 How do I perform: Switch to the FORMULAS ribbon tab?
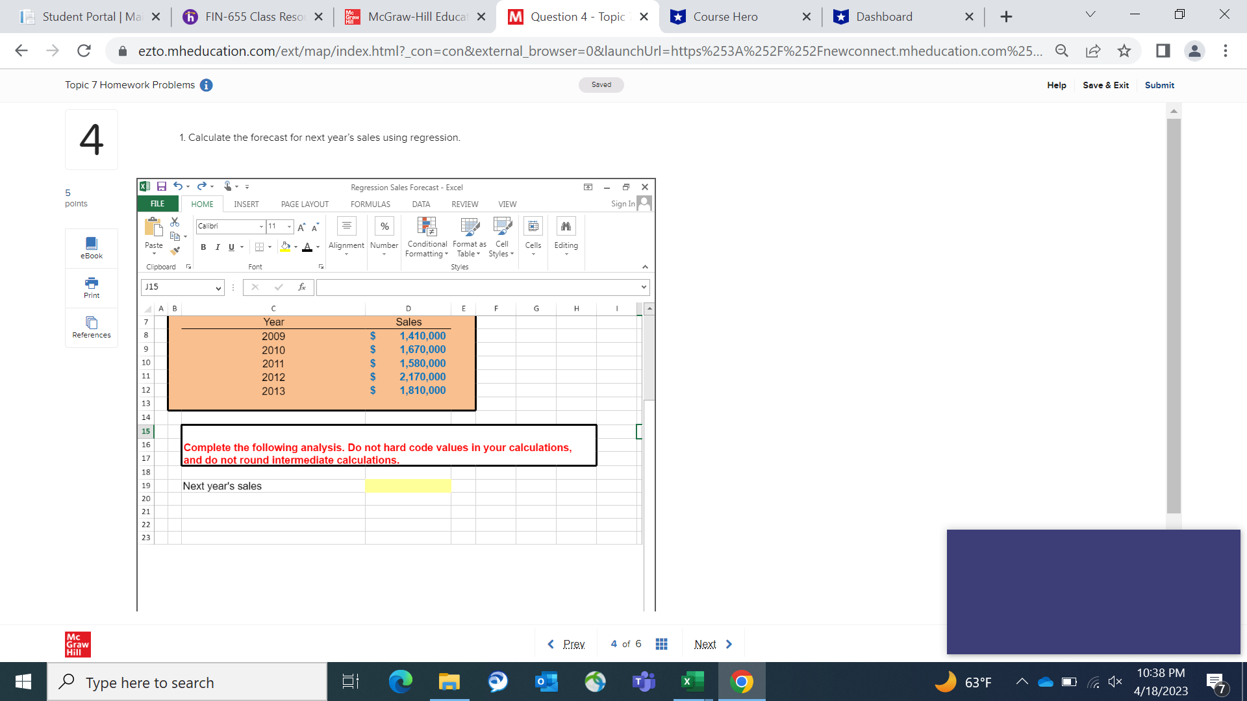[x=370, y=204]
